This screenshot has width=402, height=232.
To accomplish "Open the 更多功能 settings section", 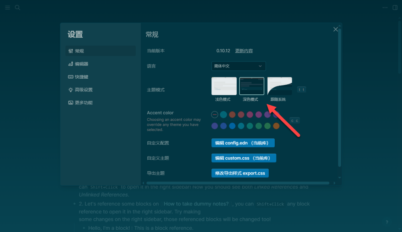I will point(82,103).
